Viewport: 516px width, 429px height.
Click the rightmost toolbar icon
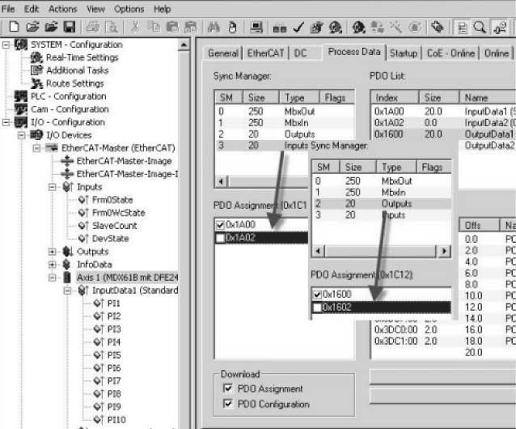click(x=500, y=28)
